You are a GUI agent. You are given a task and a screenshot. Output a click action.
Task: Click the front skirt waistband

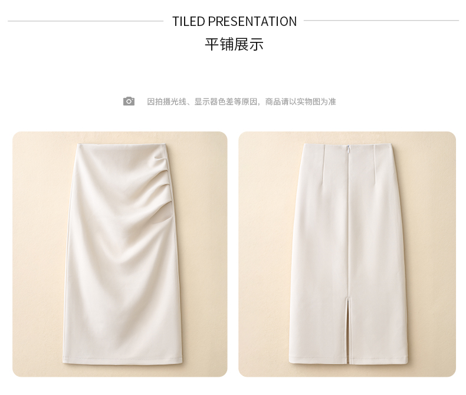click(x=122, y=146)
